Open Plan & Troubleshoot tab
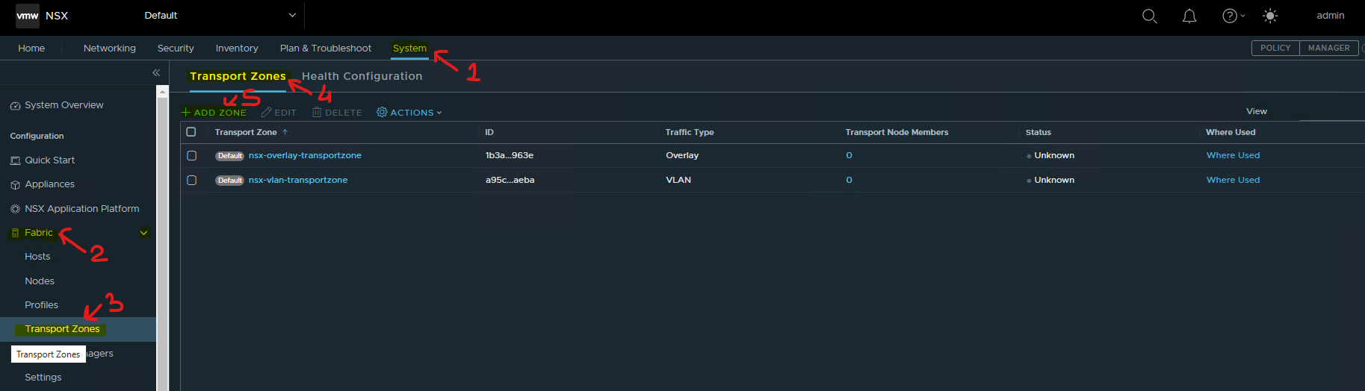The width and height of the screenshot is (1365, 391). [326, 48]
